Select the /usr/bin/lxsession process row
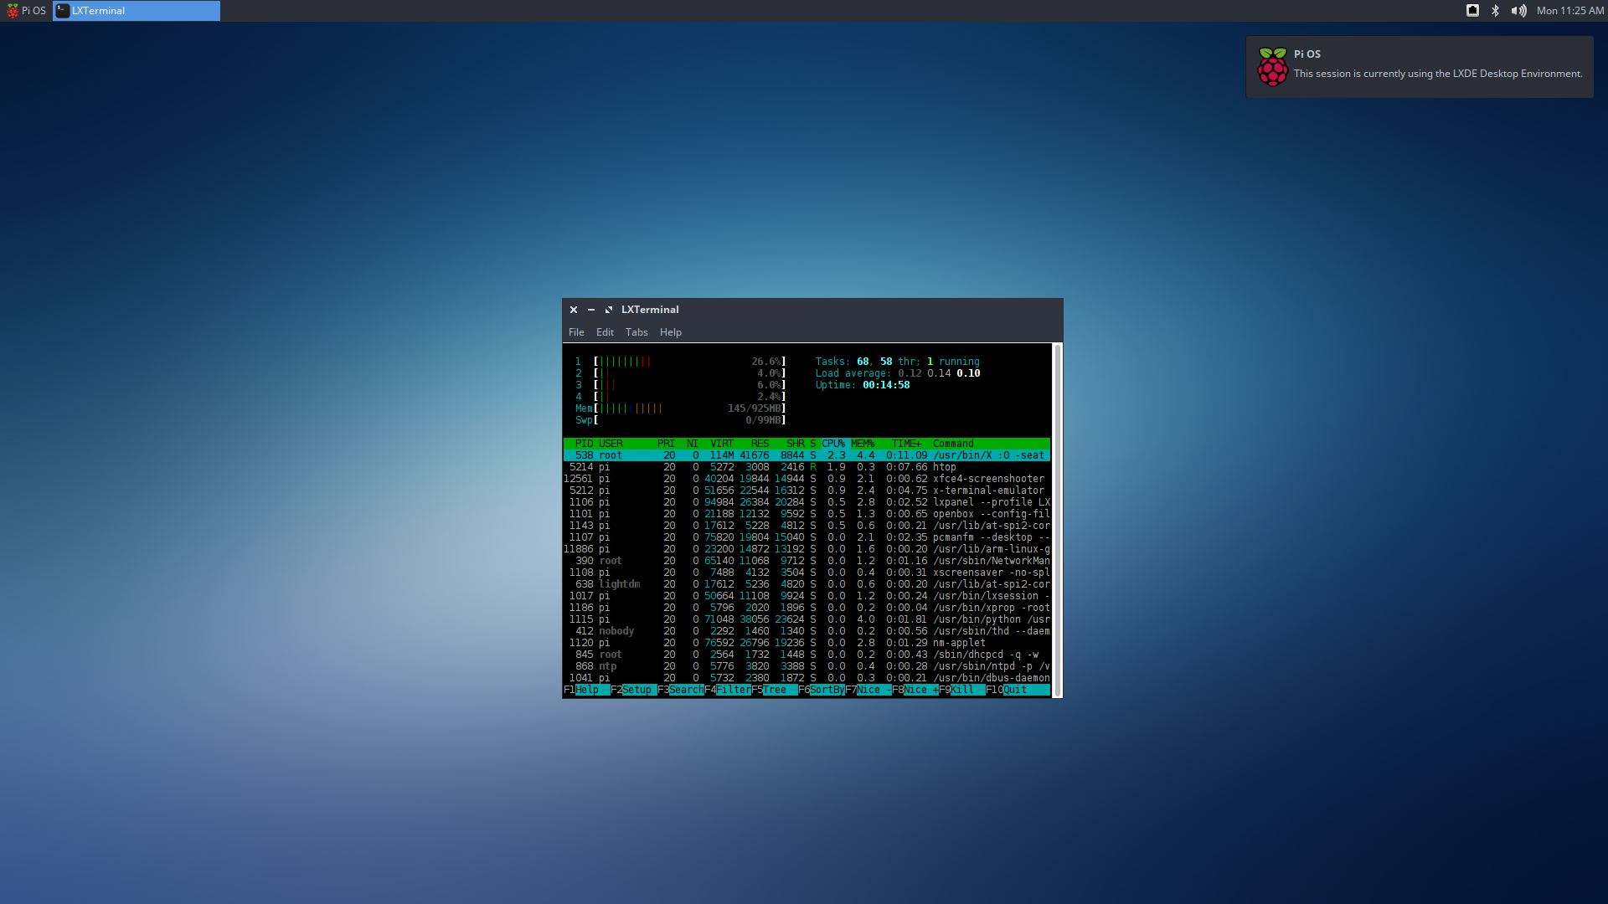The image size is (1608, 904). (807, 596)
